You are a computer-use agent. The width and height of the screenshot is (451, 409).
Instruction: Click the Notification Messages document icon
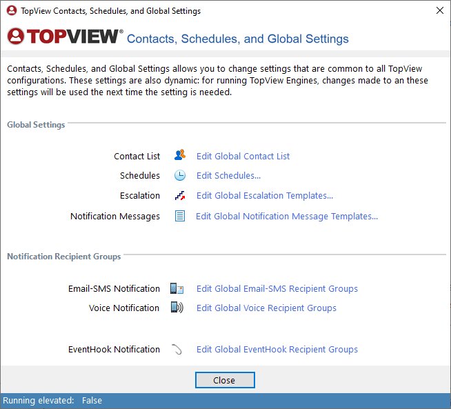click(x=180, y=216)
